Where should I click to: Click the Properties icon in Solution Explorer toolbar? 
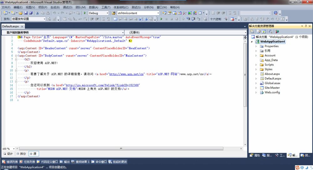(x=252, y=32)
